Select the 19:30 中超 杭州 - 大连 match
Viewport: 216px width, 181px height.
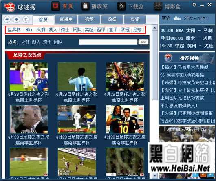click(187, 46)
